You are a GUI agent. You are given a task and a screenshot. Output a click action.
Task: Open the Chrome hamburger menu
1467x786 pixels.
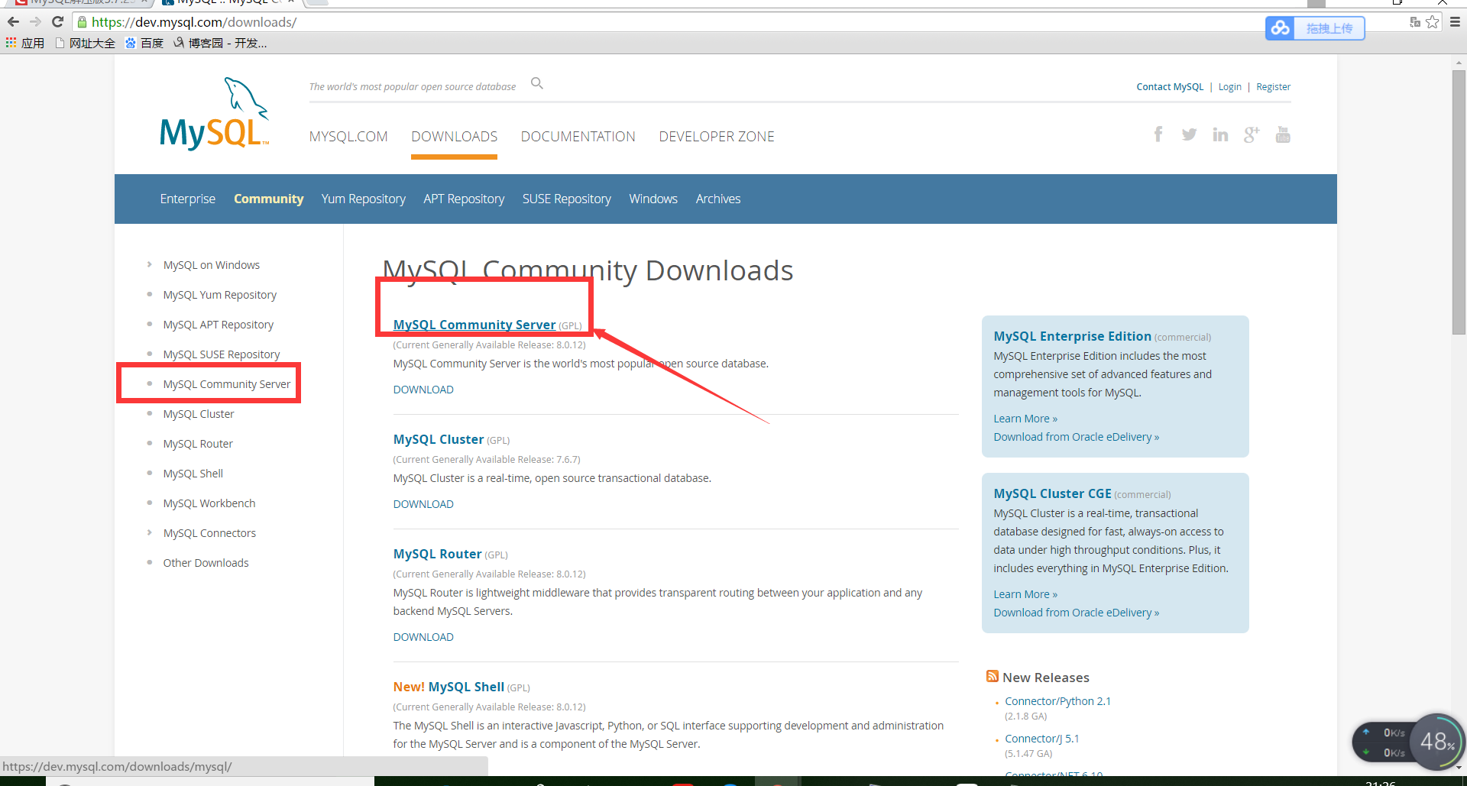tap(1455, 22)
